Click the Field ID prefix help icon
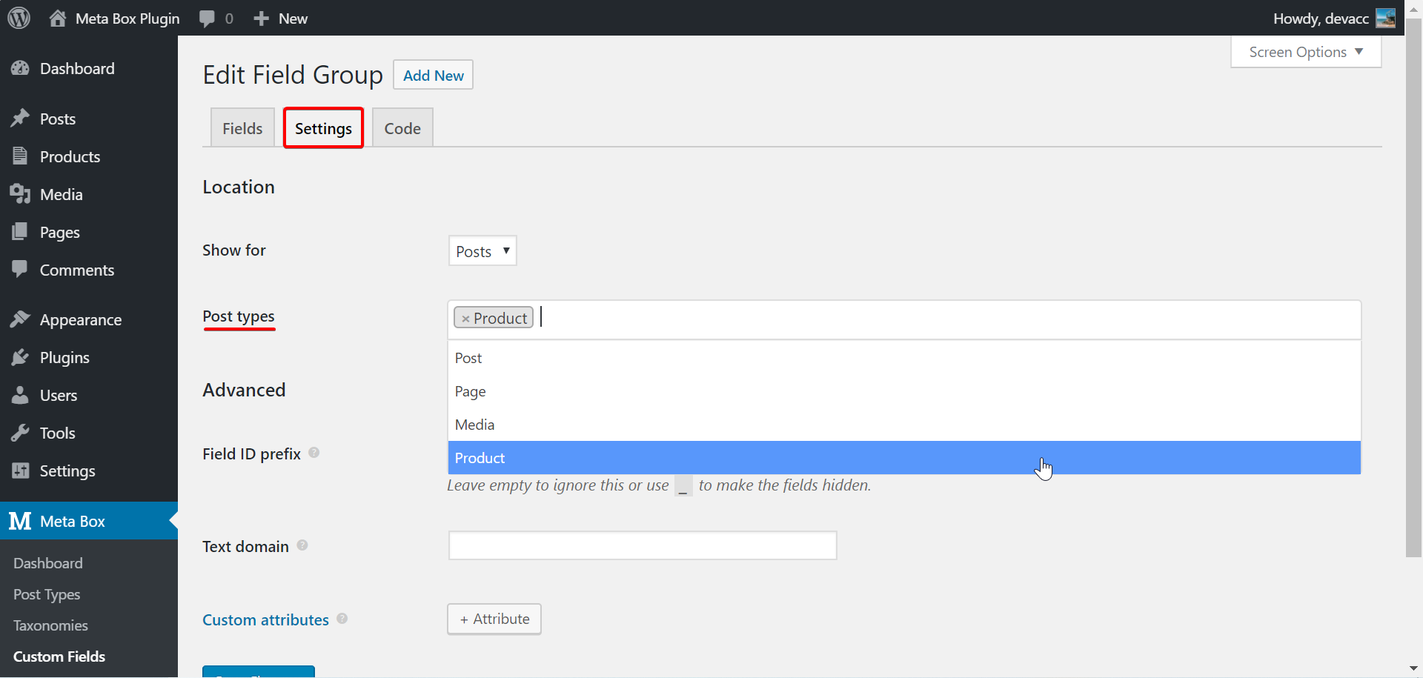Screen dimensions: 1423x678 [314, 453]
